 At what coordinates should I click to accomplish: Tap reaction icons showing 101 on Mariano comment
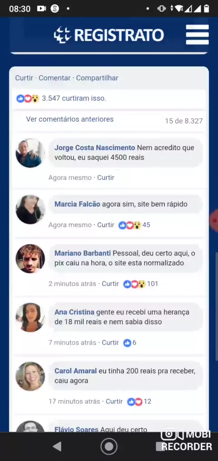(134, 284)
